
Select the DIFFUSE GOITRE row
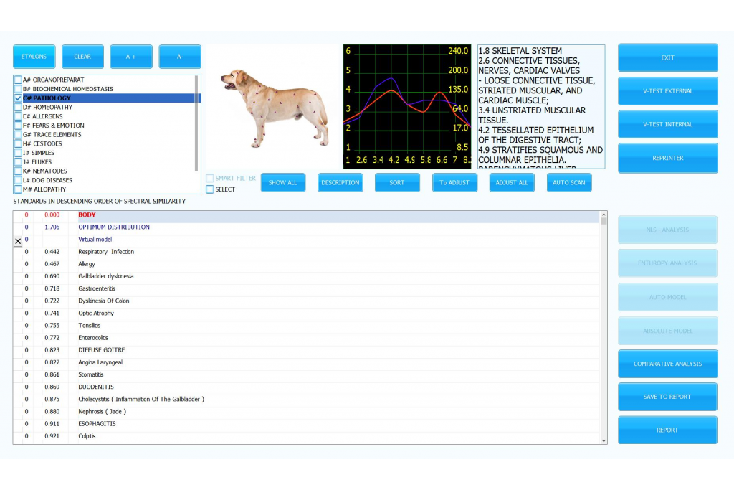tap(307, 350)
